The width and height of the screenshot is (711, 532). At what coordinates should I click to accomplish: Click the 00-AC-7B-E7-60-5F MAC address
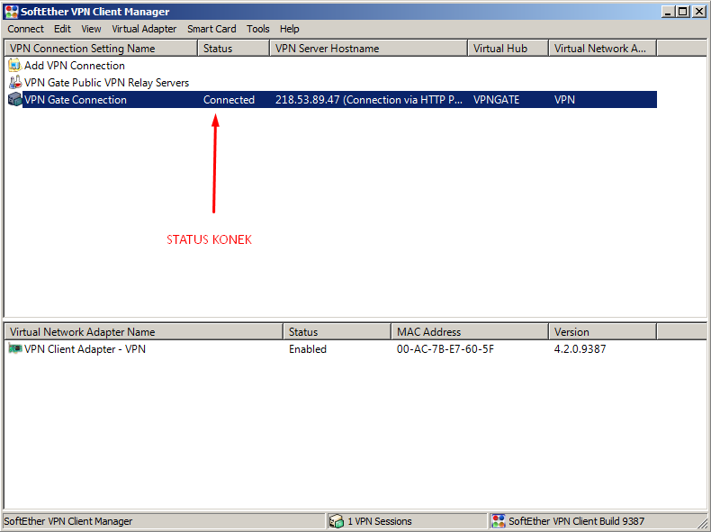tap(445, 348)
